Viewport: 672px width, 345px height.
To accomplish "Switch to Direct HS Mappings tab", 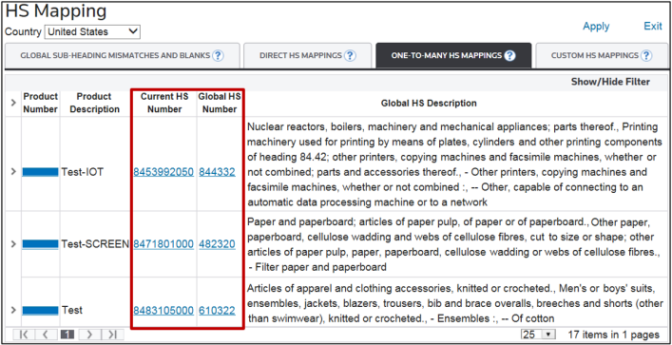I will click(x=308, y=56).
